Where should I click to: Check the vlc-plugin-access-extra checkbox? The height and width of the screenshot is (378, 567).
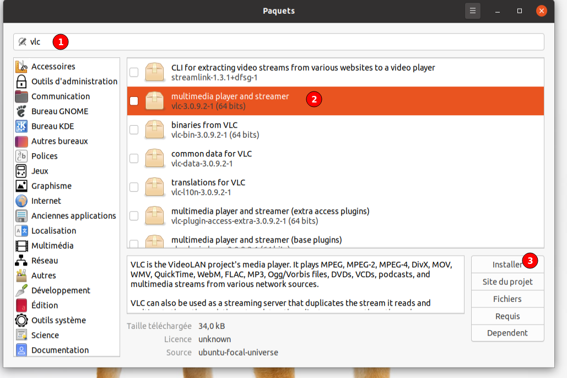coord(134,215)
